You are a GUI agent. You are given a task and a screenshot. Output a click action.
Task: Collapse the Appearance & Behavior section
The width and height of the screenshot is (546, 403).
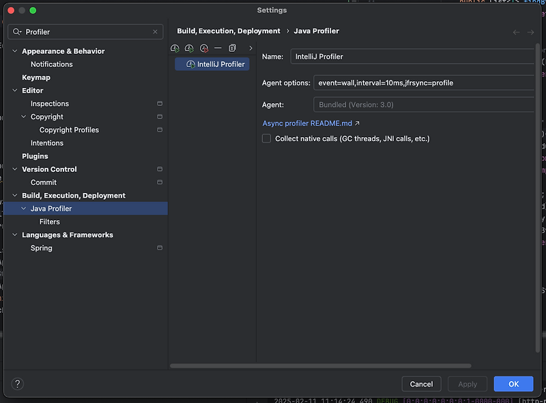click(x=15, y=51)
